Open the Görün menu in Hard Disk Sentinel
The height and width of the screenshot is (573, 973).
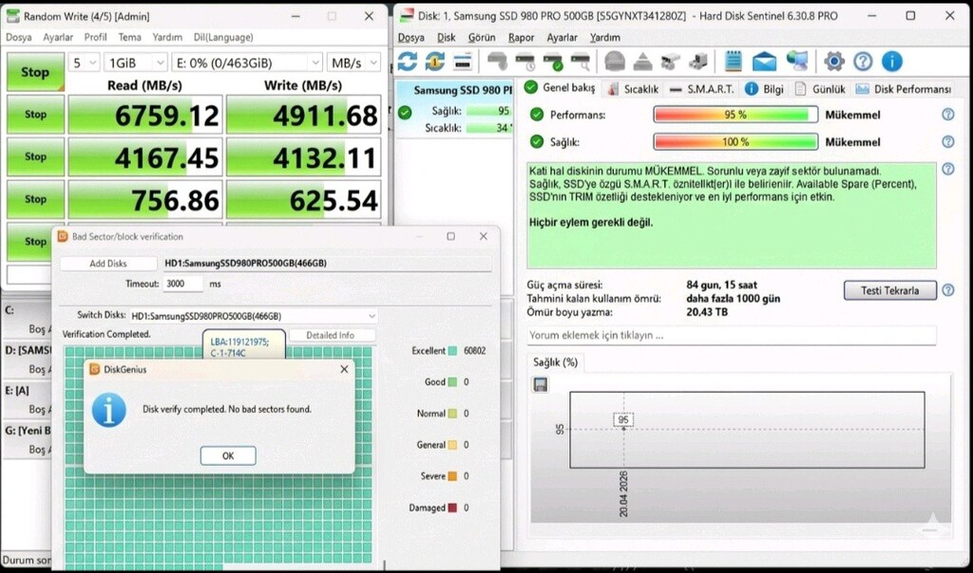pos(482,38)
